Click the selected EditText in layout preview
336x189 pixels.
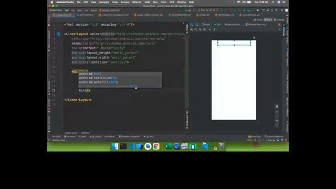tap(234, 43)
